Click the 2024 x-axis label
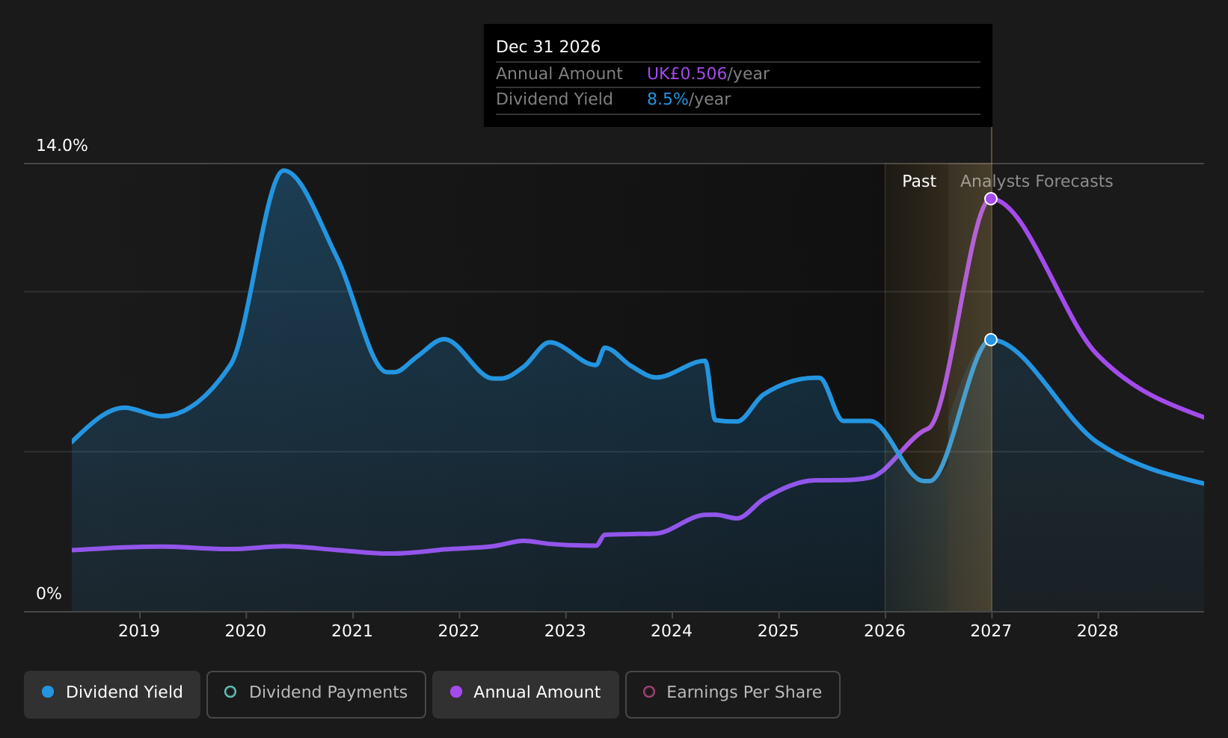Screen dimensions: 1228x738 (x=672, y=631)
